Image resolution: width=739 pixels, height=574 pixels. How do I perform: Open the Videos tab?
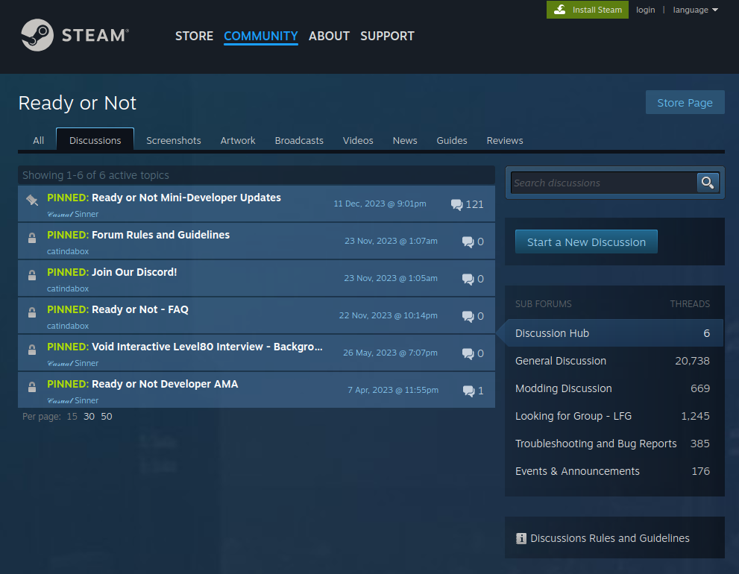(x=358, y=140)
